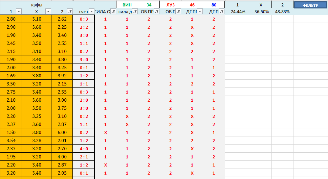The image size is (328, 179).
Task: Open the filter button on the last ДГ П column
Action: 221,11
